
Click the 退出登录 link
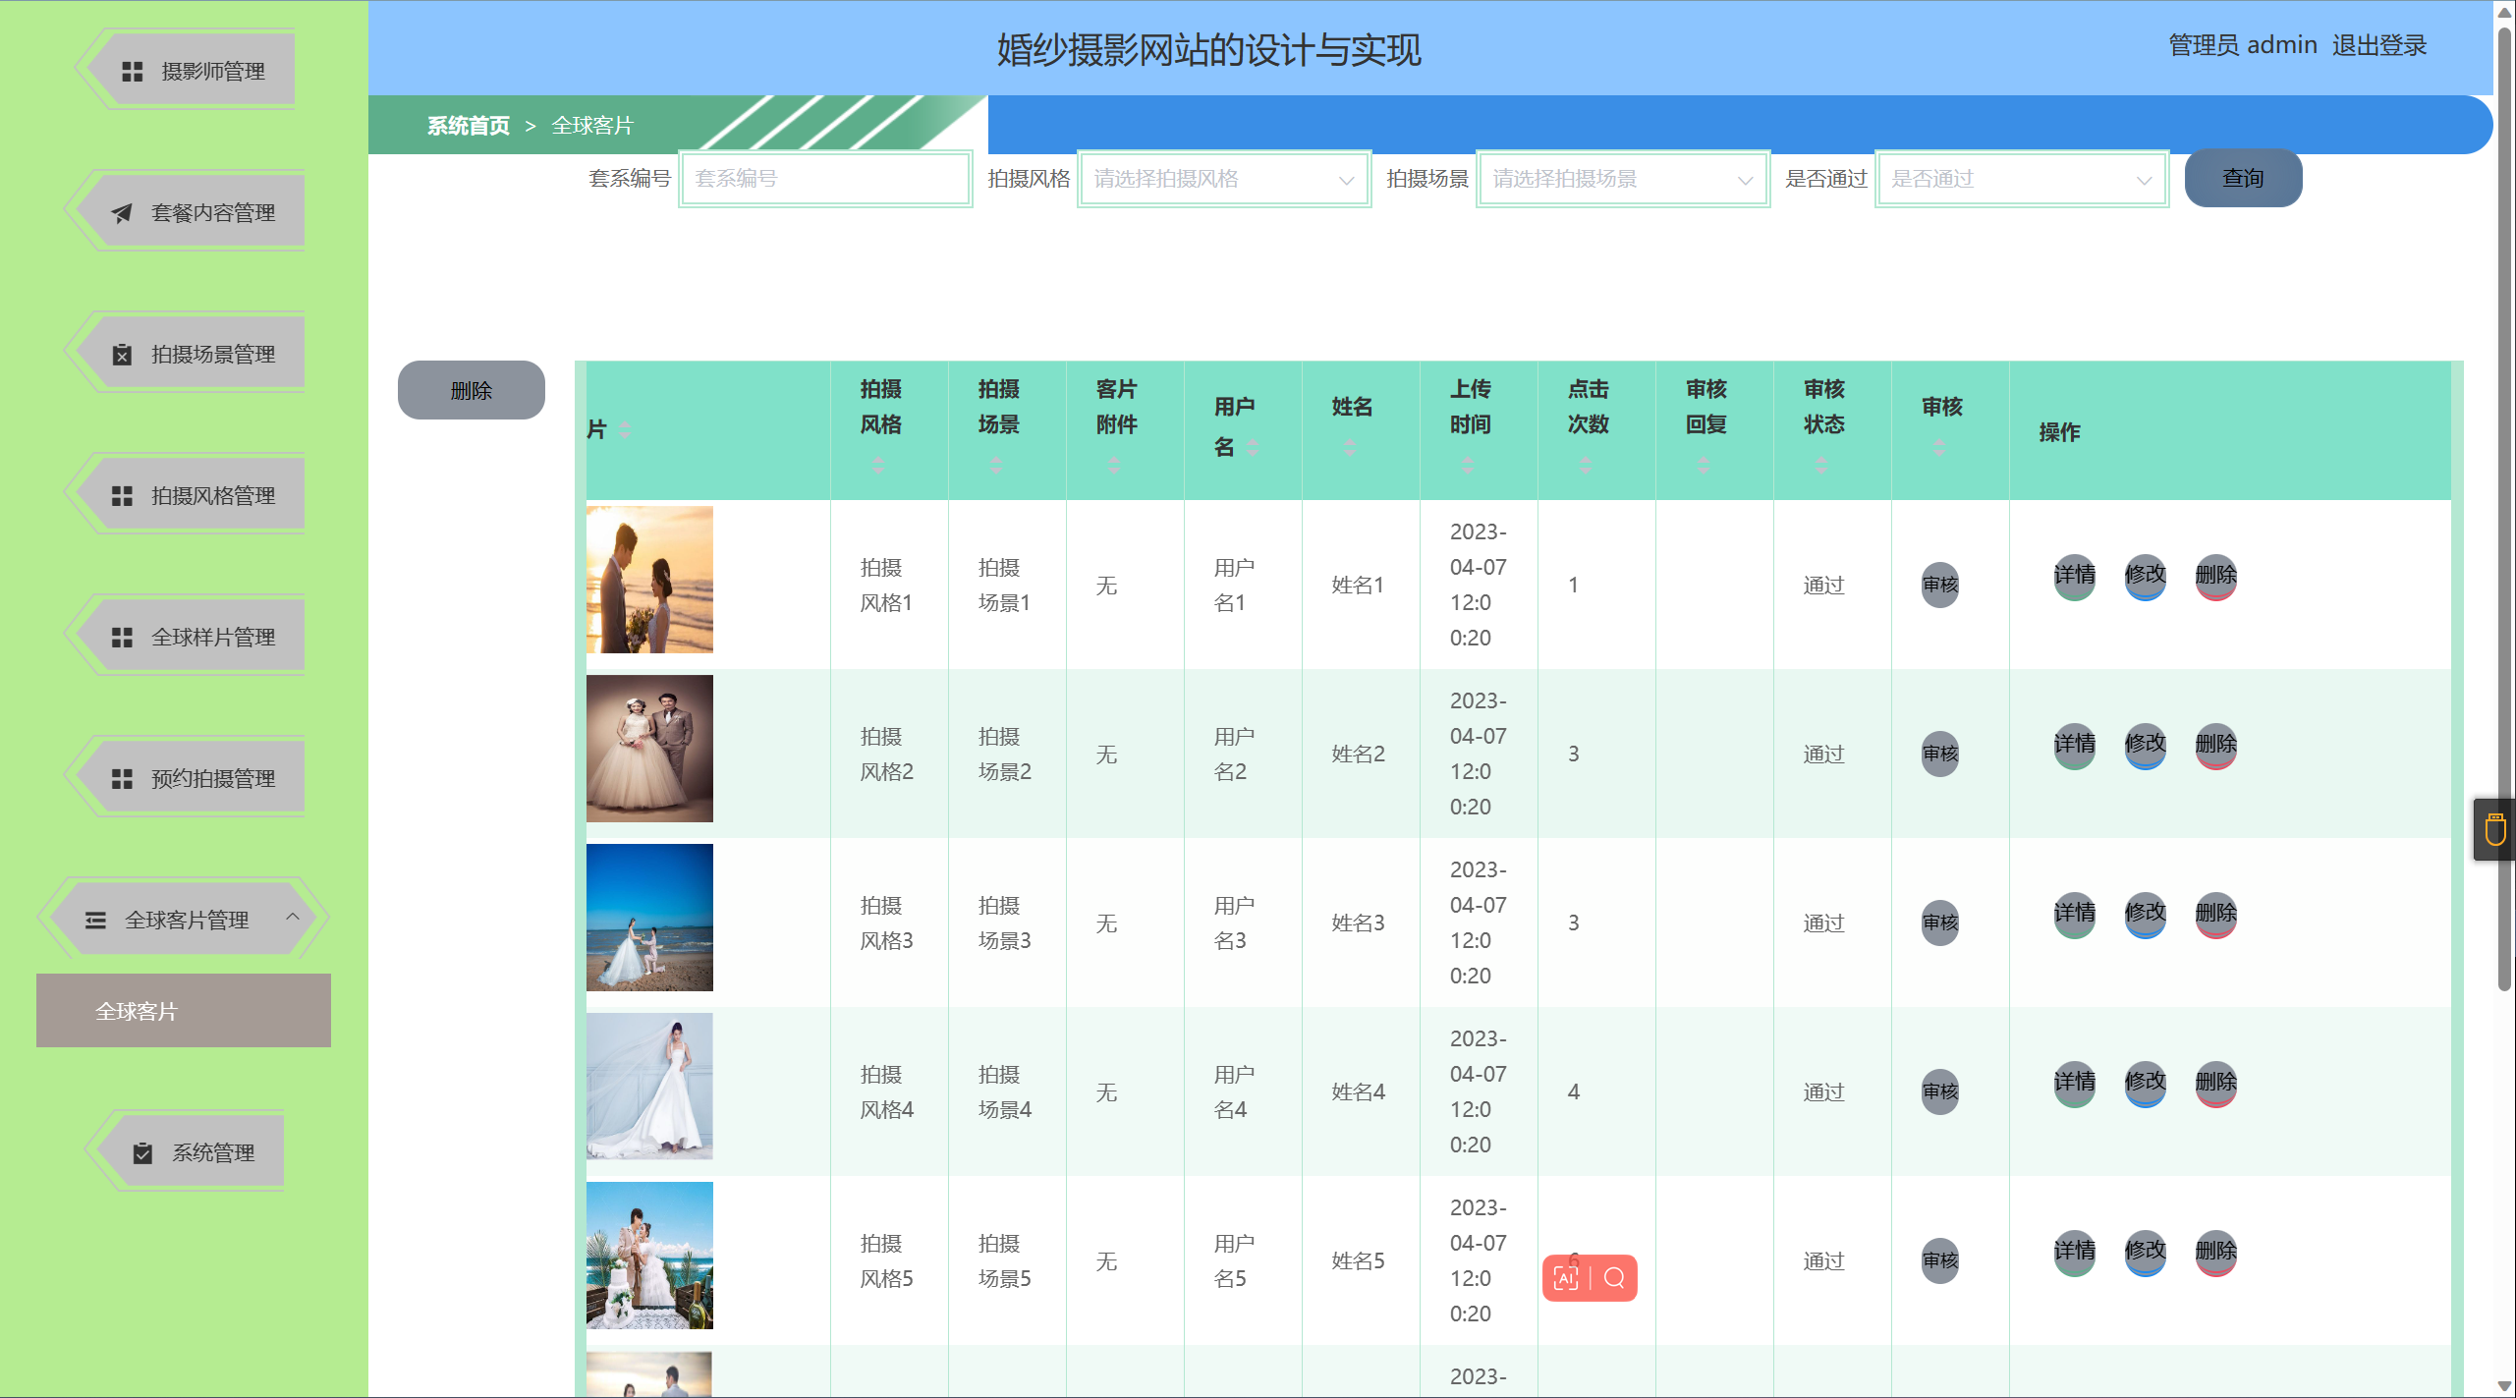[x=2378, y=45]
